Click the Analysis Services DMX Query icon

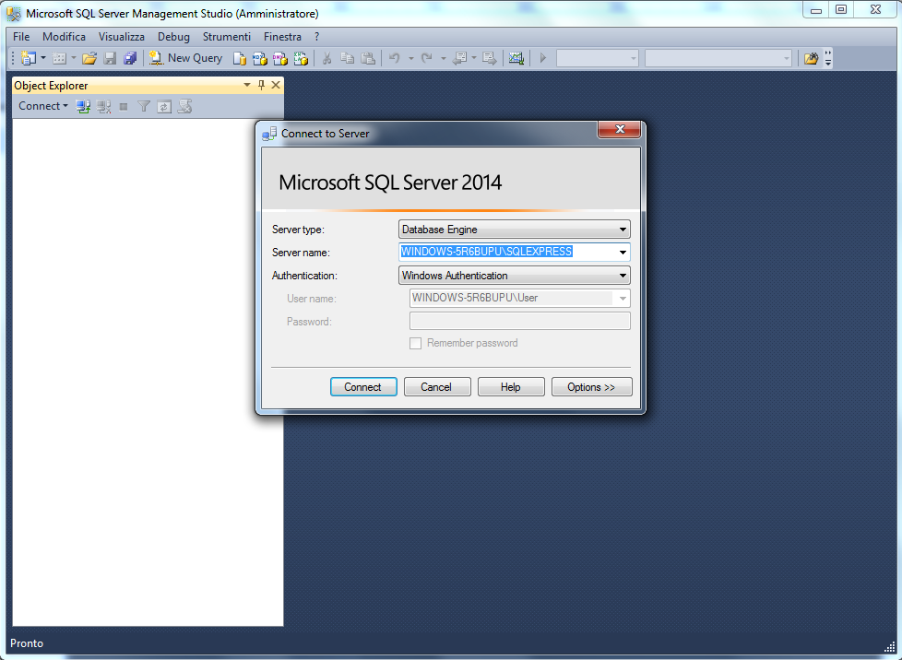tap(280, 58)
